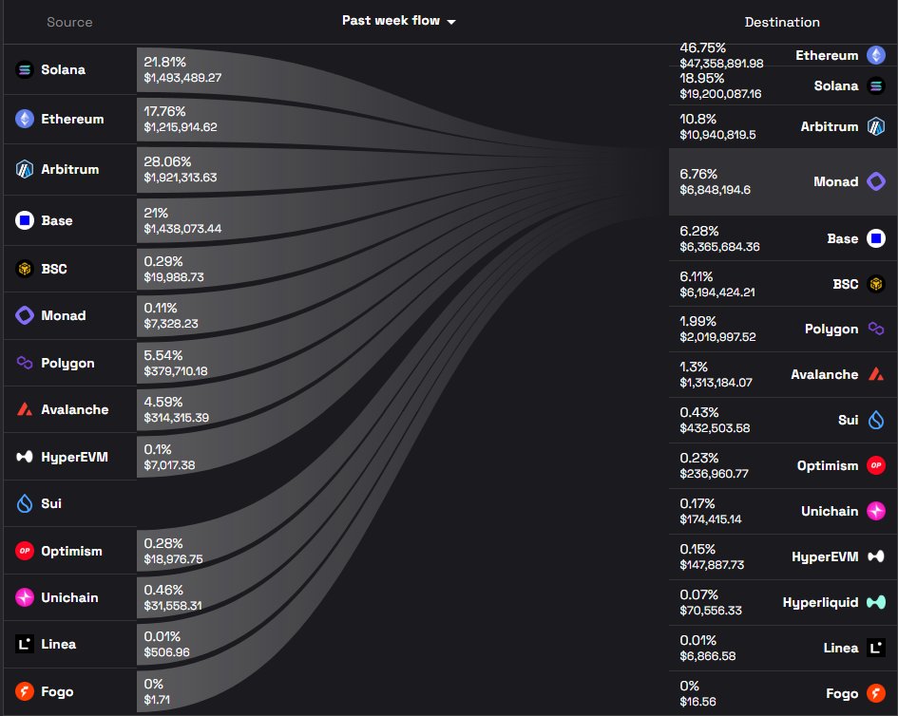Select the Monad destination label
Screen dimensions: 898x716
coord(835,181)
